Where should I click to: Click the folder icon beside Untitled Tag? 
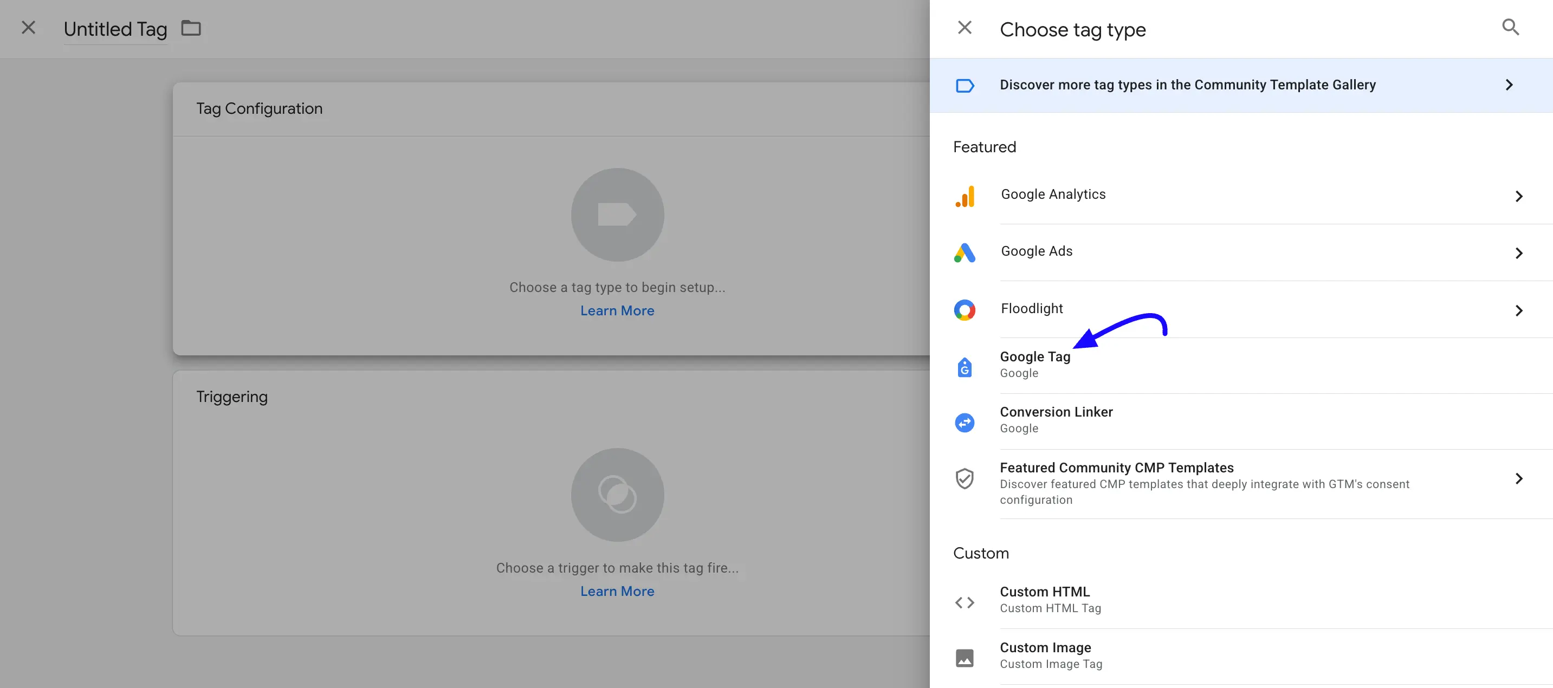[x=191, y=28]
